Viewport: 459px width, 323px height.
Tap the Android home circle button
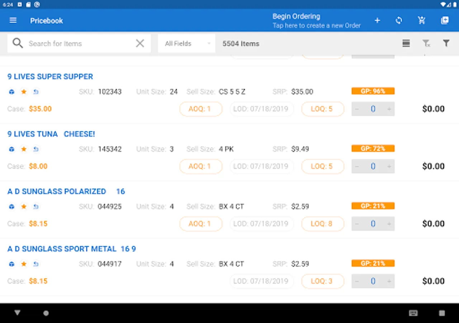click(46, 313)
